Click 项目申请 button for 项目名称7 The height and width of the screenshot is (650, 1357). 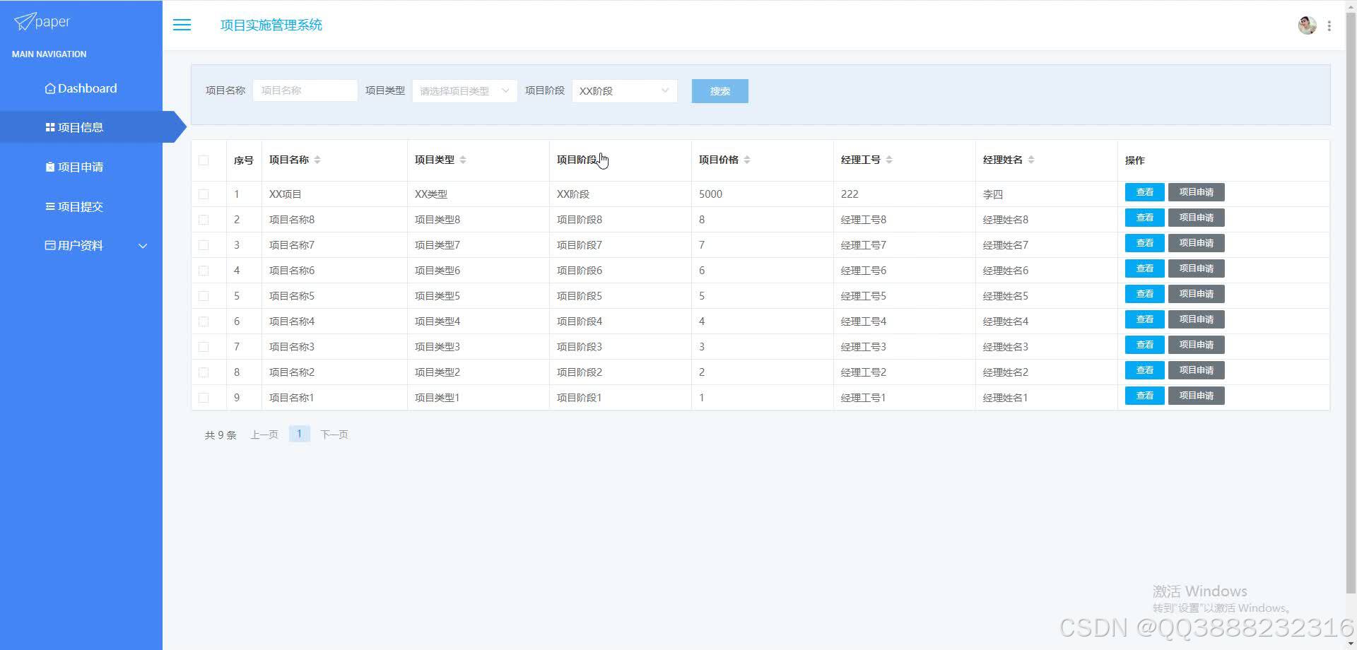(x=1196, y=243)
